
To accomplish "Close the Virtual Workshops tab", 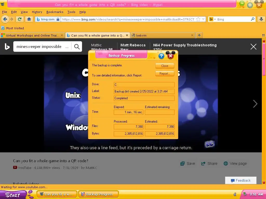I will click(x=62, y=35).
